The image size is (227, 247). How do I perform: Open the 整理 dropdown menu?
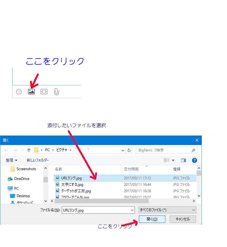(x=12, y=160)
